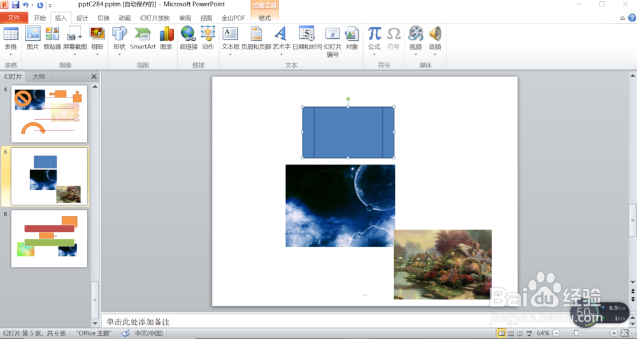Image resolution: width=637 pixels, height=339 pixels.
Task: Click the spell check status icon
Action: pos(125,333)
